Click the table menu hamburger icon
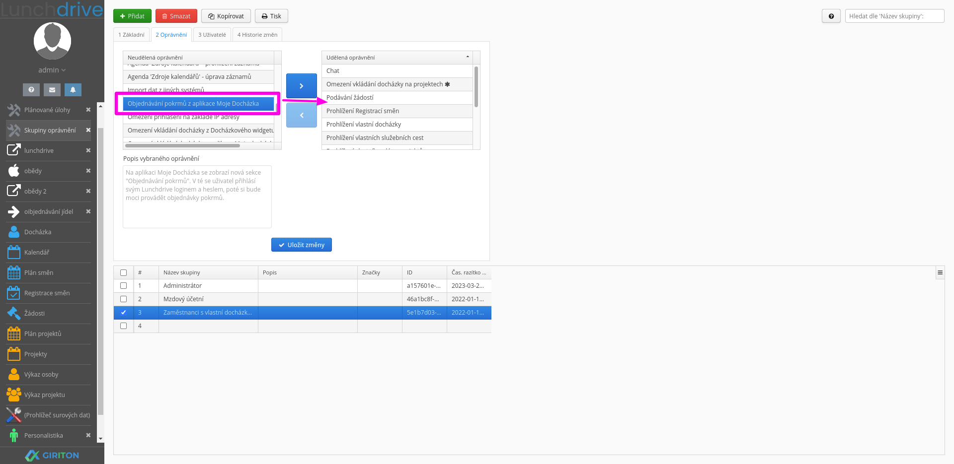Screen dimensions: 954x464 [940, 272]
